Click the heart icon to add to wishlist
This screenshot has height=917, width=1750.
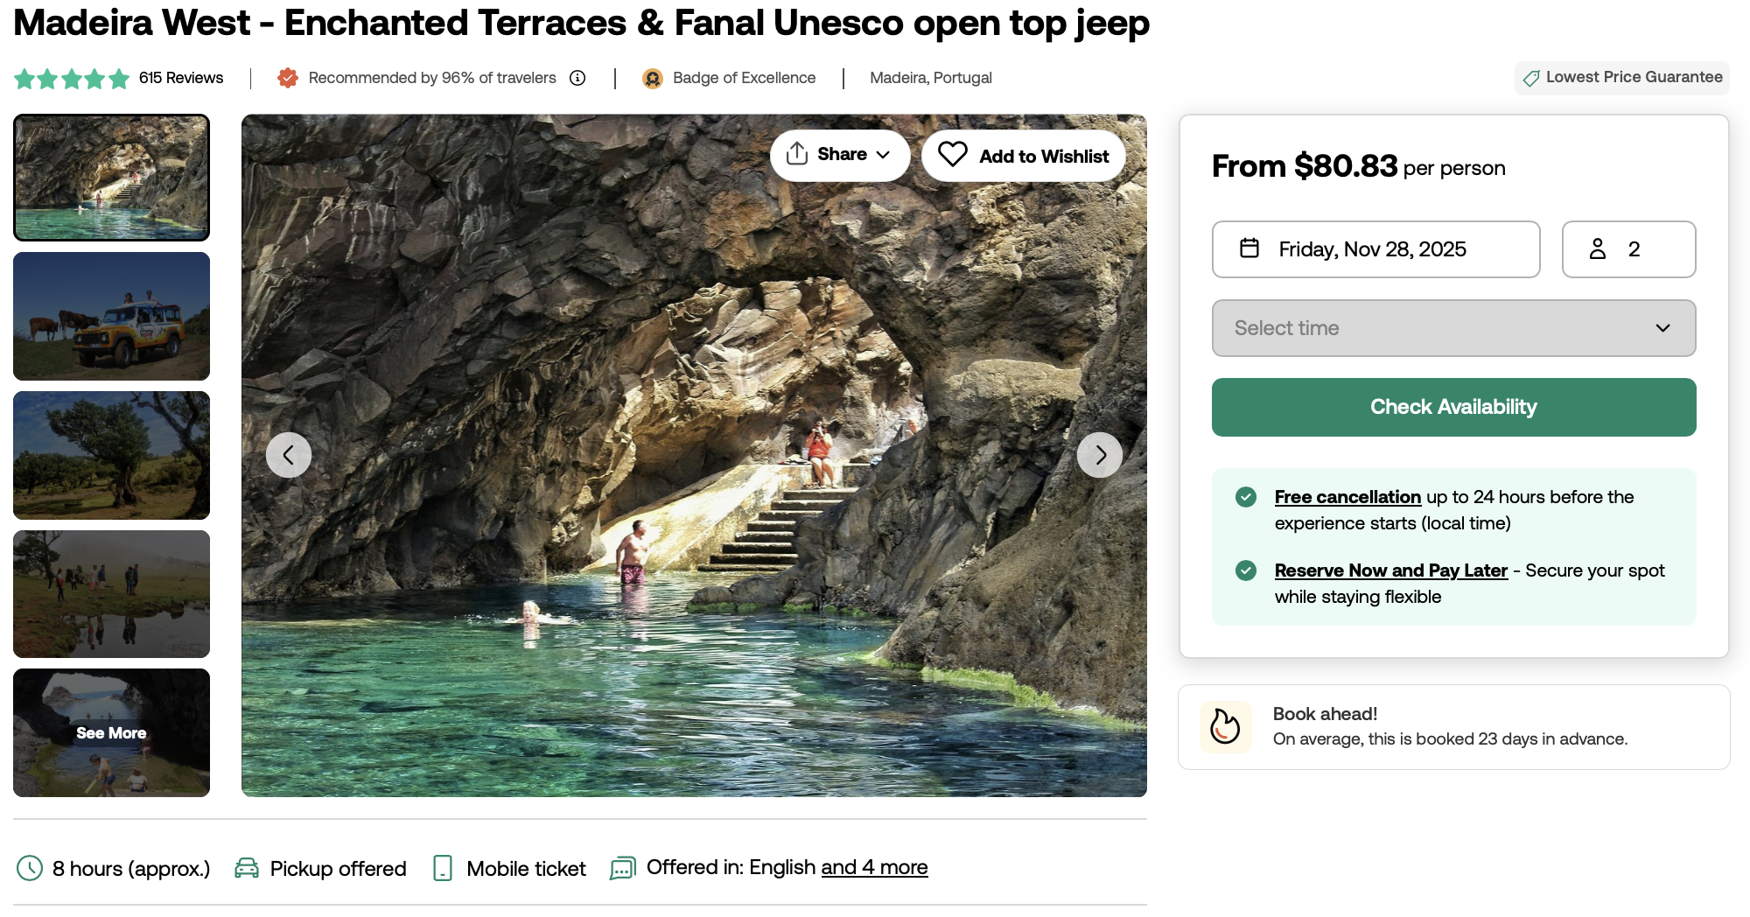click(952, 155)
